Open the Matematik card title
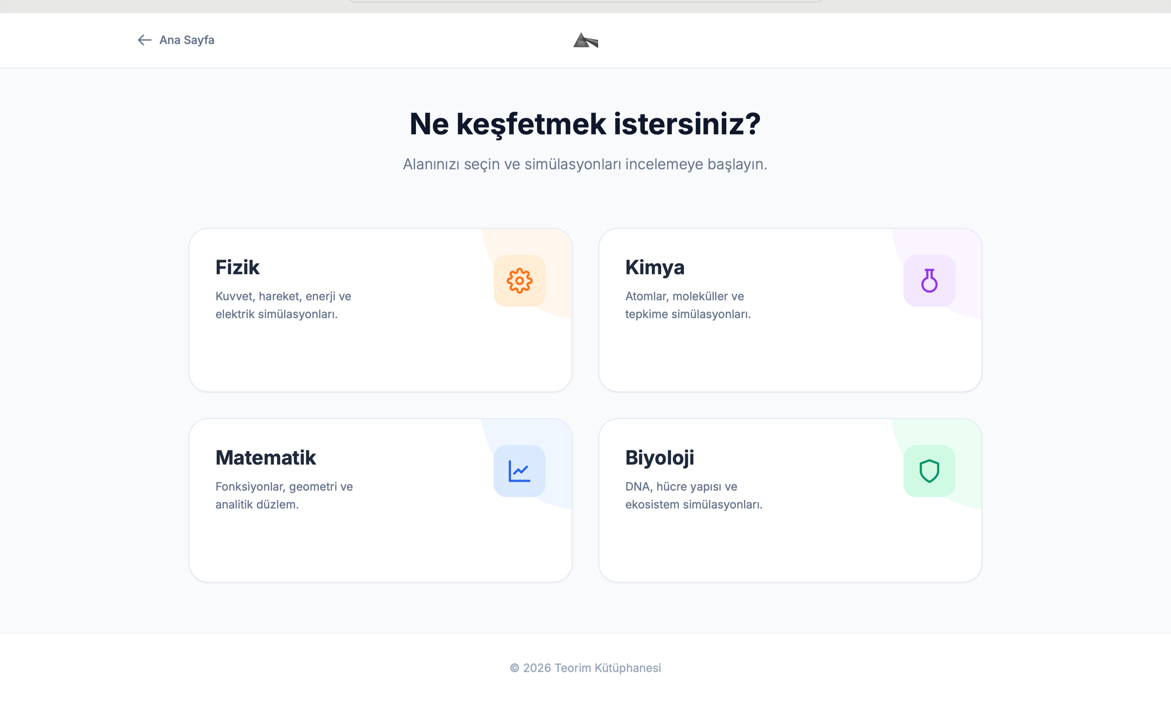 [x=265, y=458]
